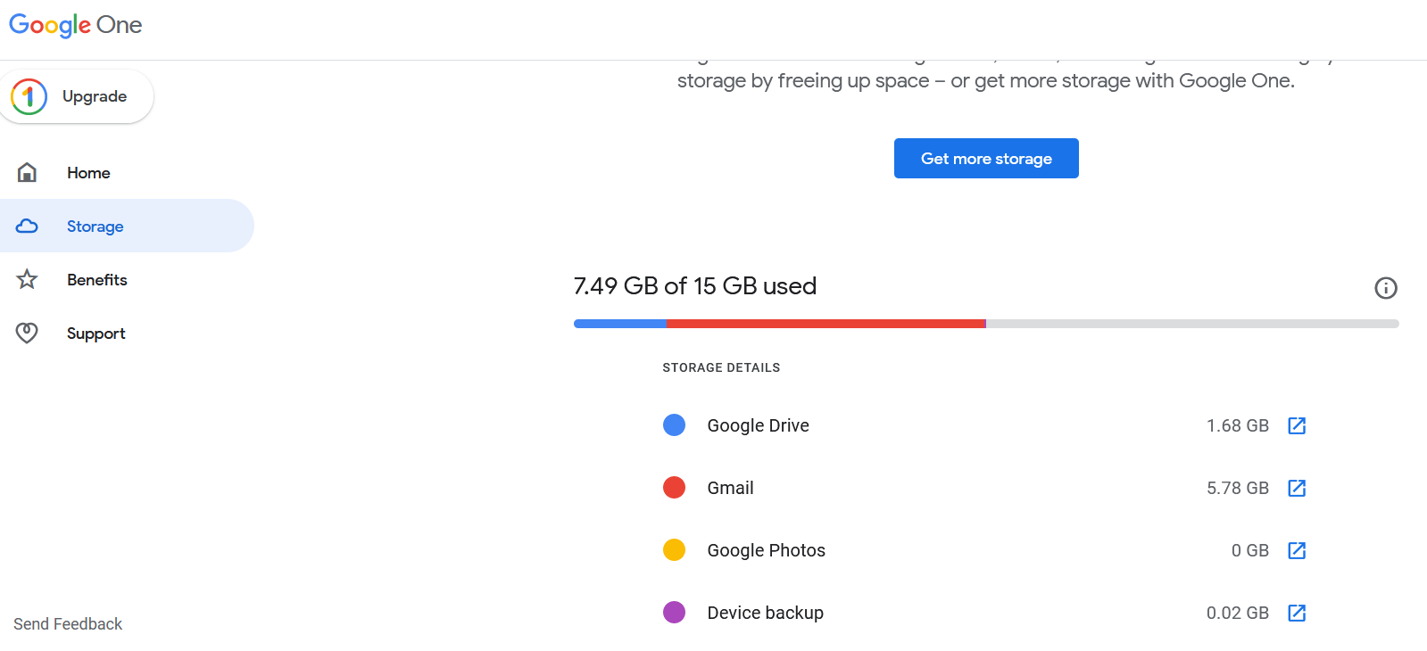Click the blue Google Drive color dot
Image resolution: width=1427 pixels, height=651 pixels.
pos(674,425)
